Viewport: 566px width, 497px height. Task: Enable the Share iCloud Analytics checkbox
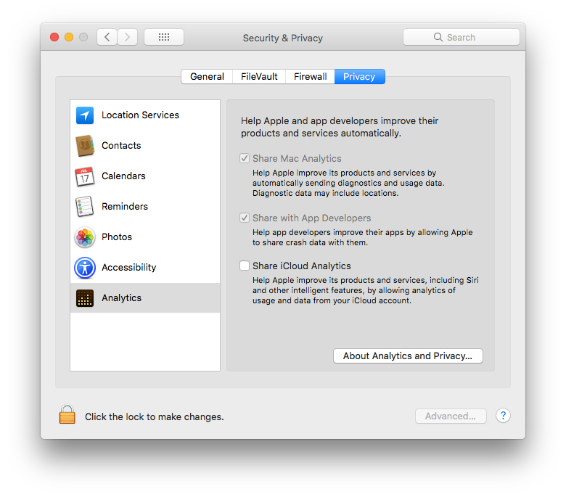[x=245, y=266]
